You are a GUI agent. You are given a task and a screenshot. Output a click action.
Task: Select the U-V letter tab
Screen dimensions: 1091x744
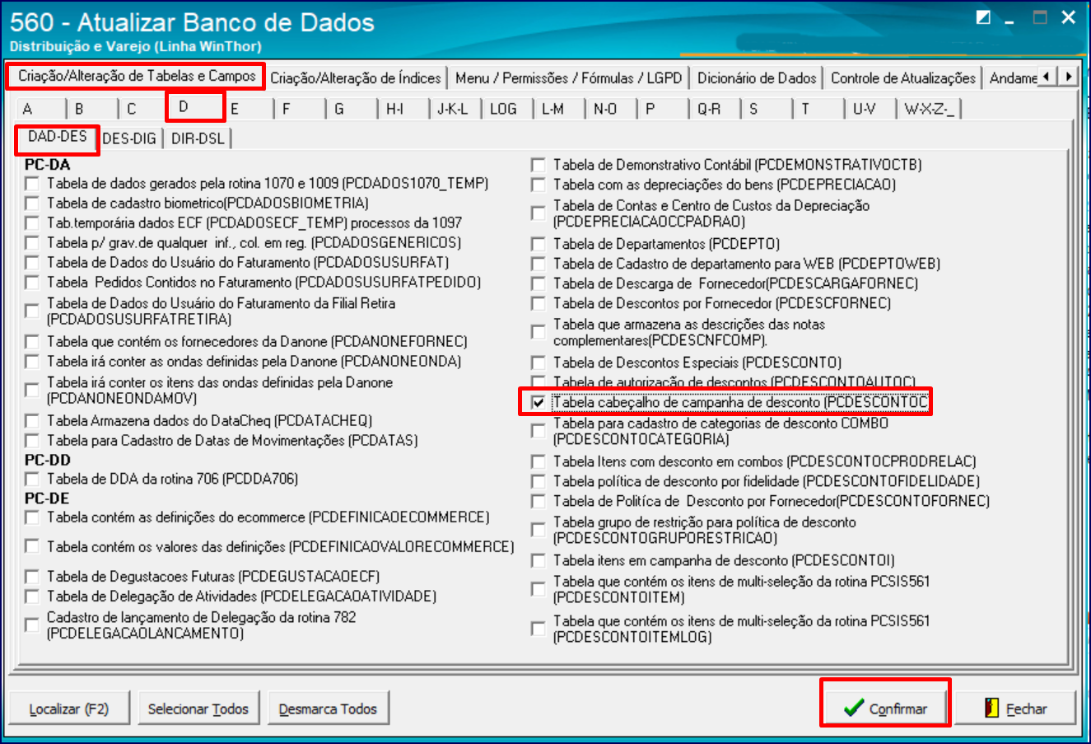(x=871, y=109)
